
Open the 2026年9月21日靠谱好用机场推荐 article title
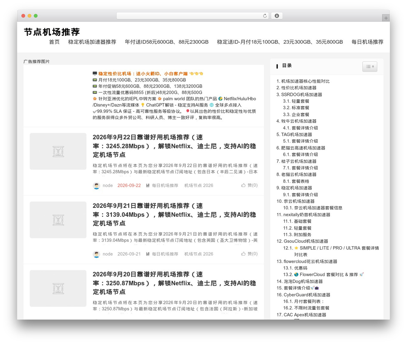point(174,215)
